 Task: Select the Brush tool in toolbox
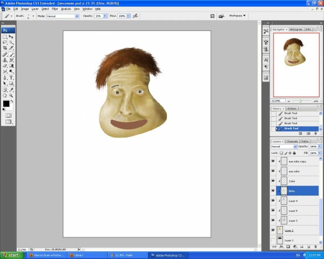tap(11, 54)
